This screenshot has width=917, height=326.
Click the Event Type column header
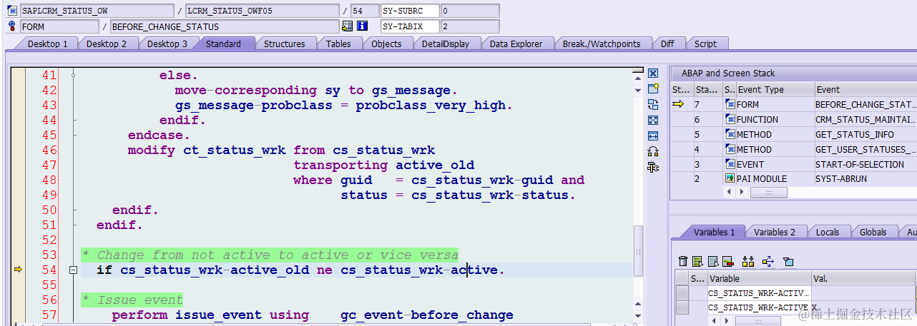pyautogui.click(x=775, y=90)
